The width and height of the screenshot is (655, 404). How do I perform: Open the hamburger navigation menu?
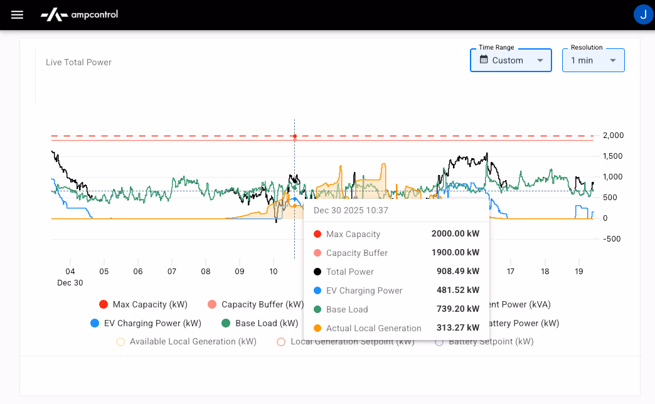[17, 14]
